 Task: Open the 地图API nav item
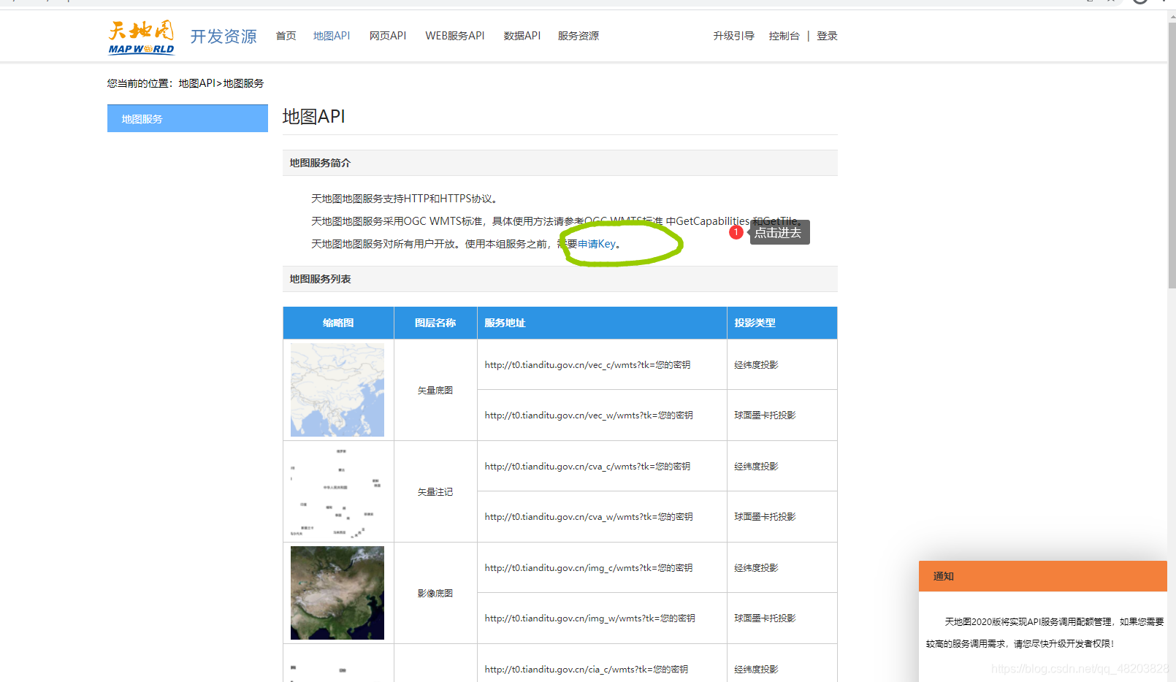coord(332,36)
